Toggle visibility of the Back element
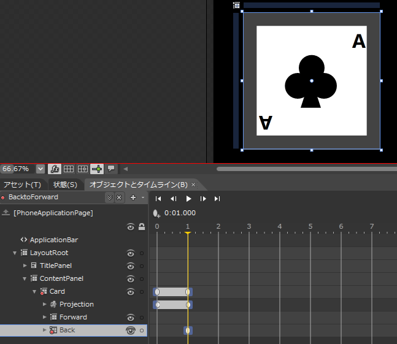 click(x=131, y=331)
